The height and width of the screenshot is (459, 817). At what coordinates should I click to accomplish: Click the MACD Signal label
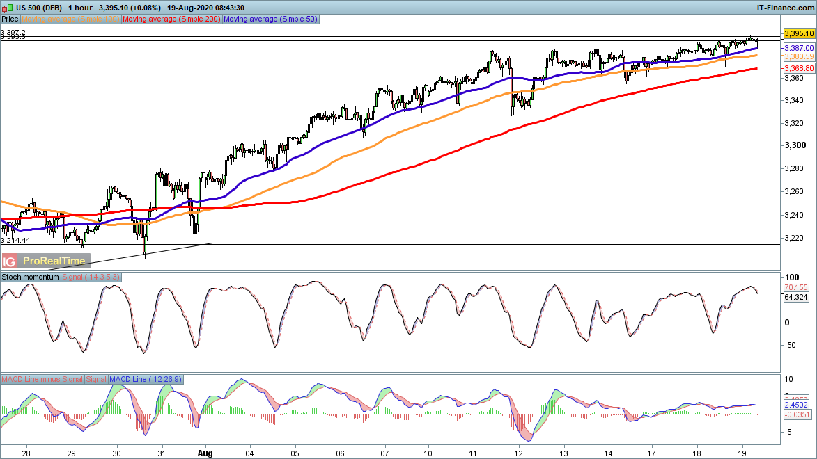coord(96,379)
